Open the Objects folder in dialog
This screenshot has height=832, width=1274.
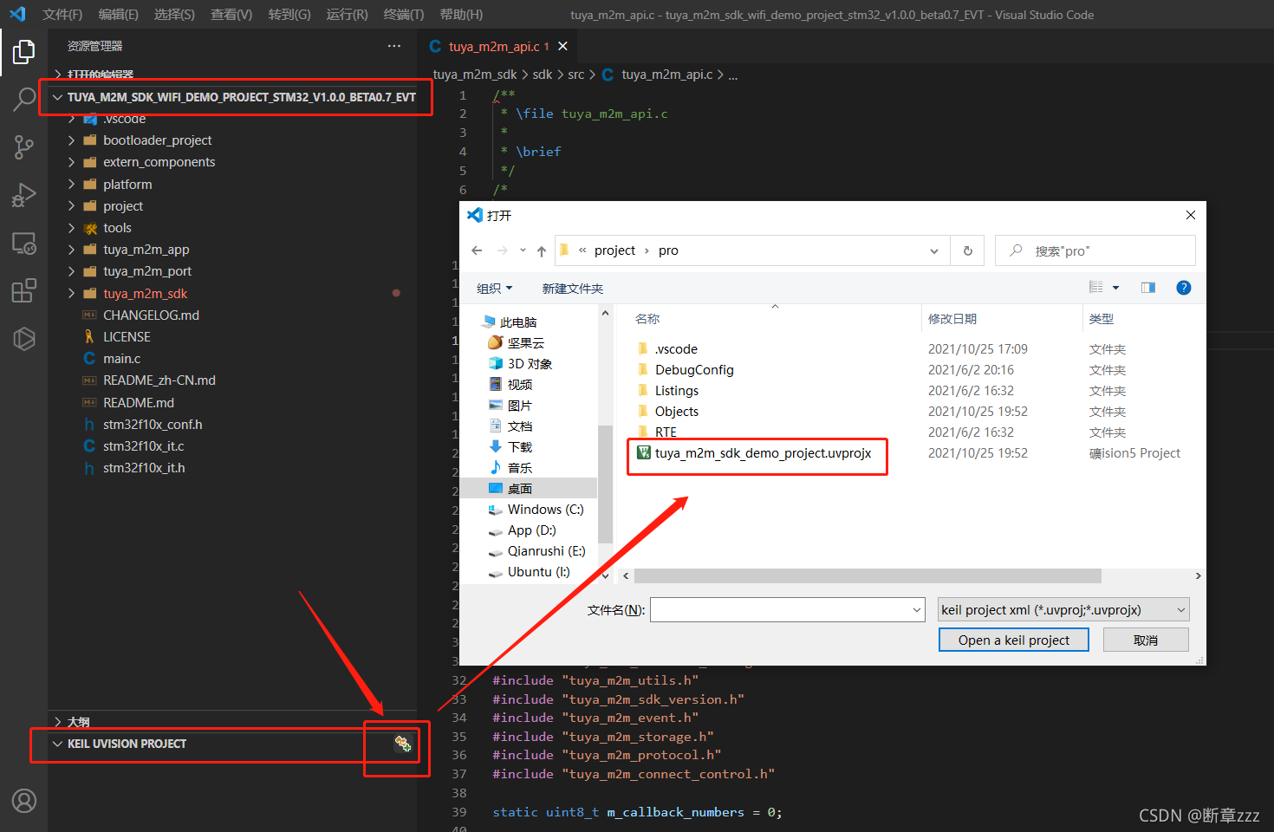676,412
